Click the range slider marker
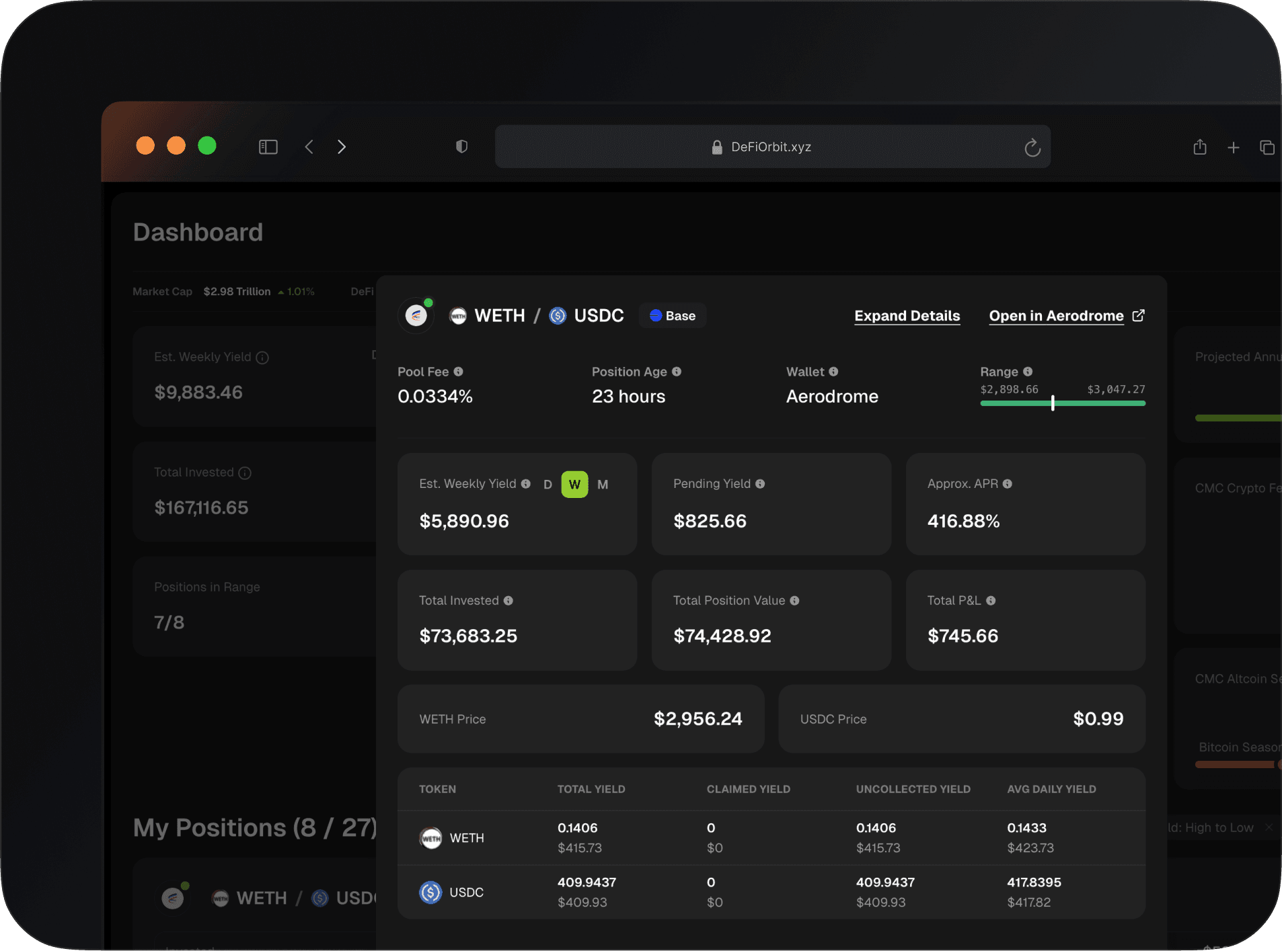The height and width of the screenshot is (951, 1282). coord(1053,403)
